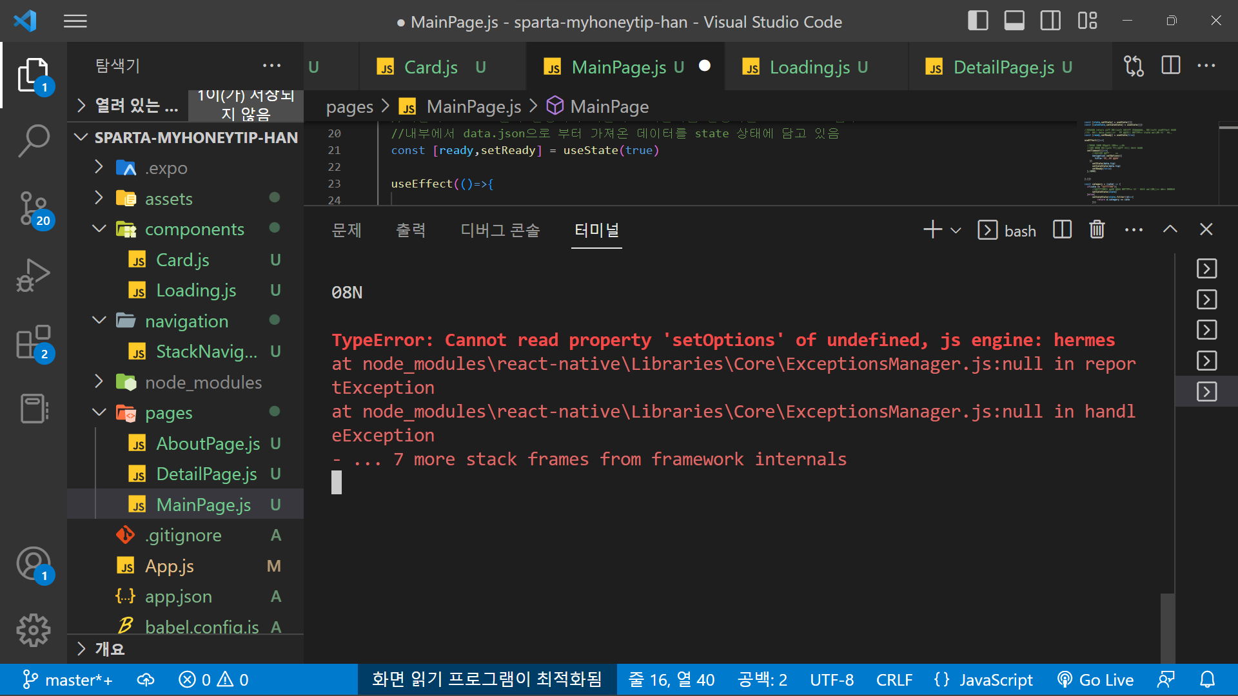Open Source Control view with 20 changes
This screenshot has width=1238, height=696.
click(x=34, y=208)
